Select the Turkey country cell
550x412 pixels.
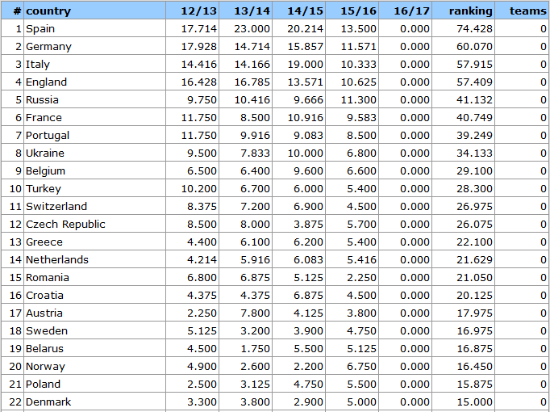94,188
